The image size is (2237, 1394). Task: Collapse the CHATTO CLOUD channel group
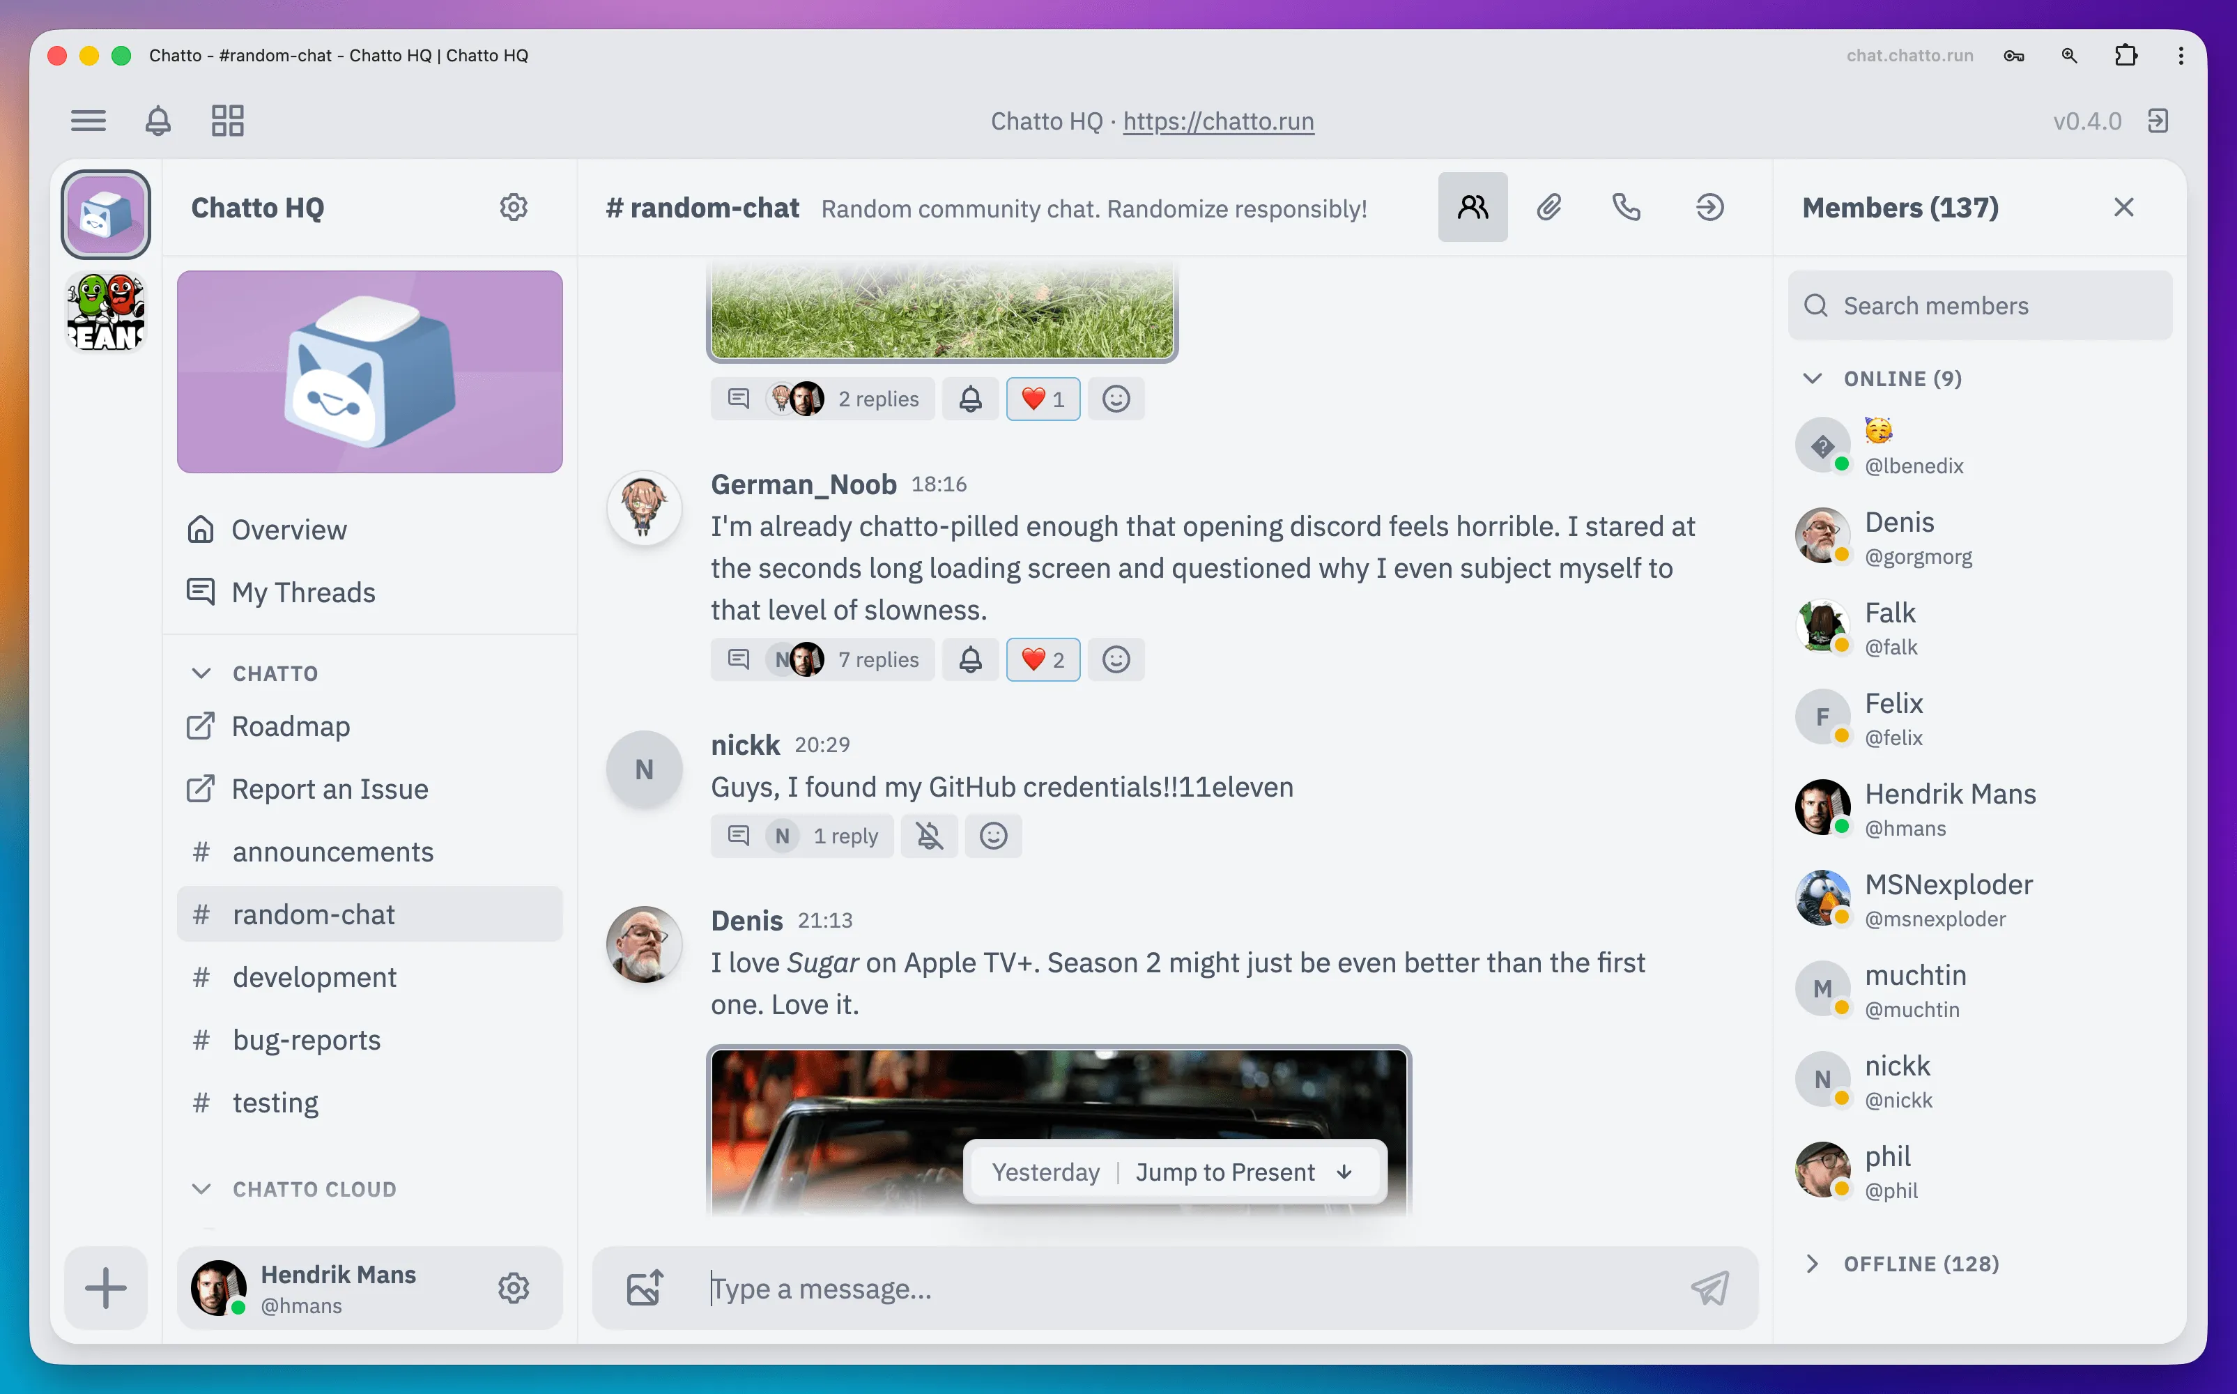294,1189
